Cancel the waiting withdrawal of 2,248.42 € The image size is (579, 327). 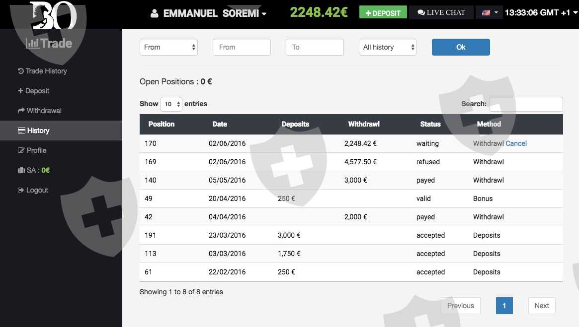click(x=516, y=143)
